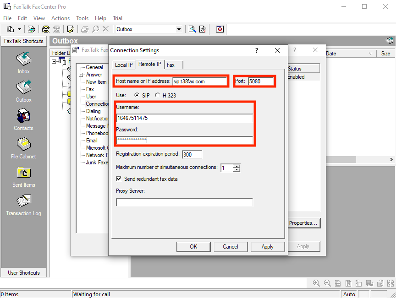396x298 pixels.
Task: Click the properties document toolbar icon
Action: point(203,29)
